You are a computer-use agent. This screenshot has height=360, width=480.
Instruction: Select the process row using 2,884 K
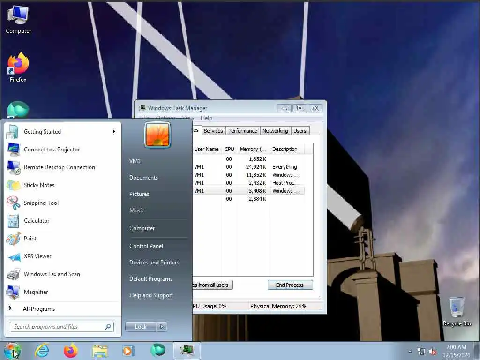pyautogui.click(x=248, y=199)
